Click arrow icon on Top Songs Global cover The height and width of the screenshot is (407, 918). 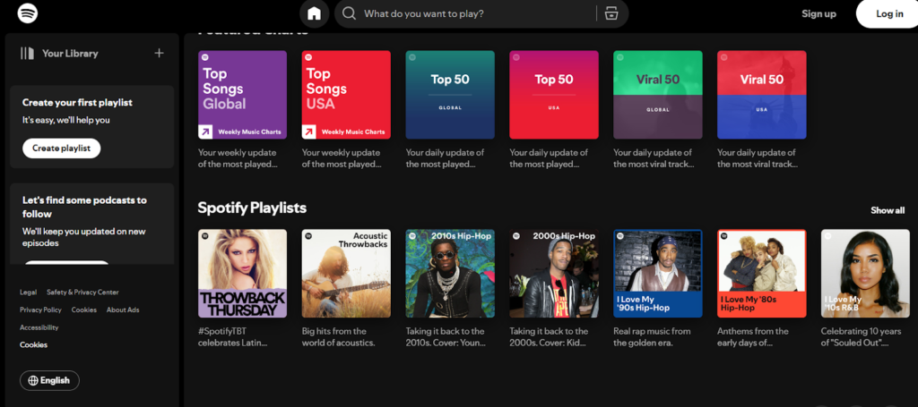[x=205, y=132]
